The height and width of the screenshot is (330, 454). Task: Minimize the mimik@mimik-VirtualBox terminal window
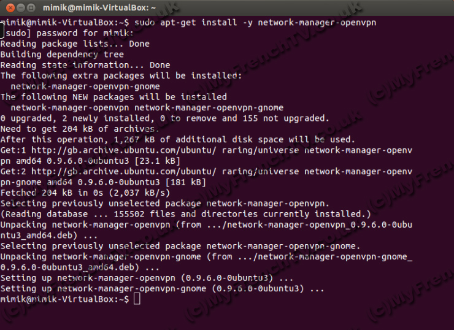coord(20,9)
